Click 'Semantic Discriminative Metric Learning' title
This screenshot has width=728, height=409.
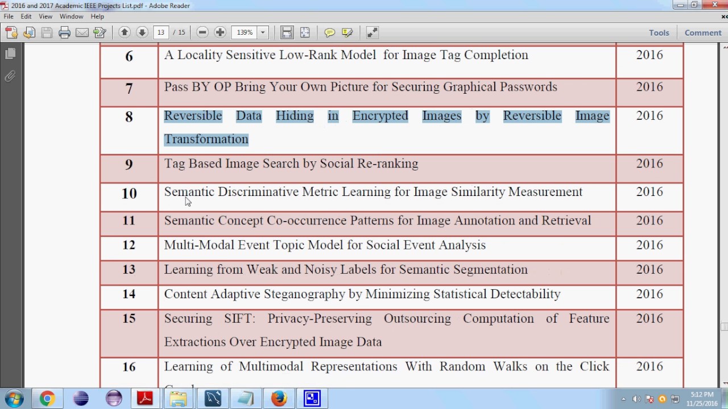coord(373,192)
